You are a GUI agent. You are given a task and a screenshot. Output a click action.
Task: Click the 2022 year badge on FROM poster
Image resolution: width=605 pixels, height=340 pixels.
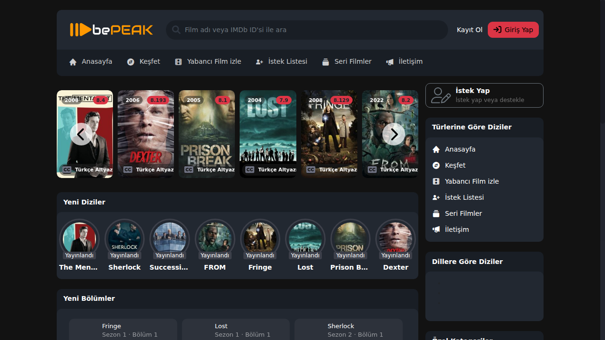click(x=377, y=100)
